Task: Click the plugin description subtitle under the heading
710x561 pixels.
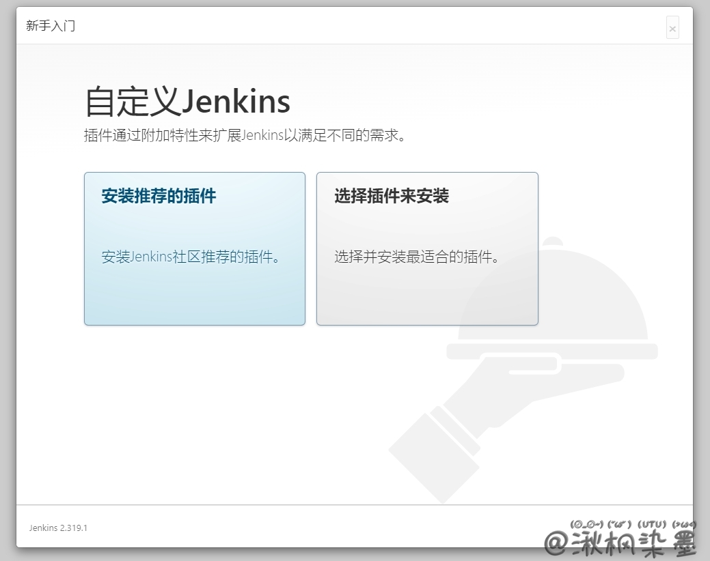Action: pyautogui.click(x=245, y=135)
